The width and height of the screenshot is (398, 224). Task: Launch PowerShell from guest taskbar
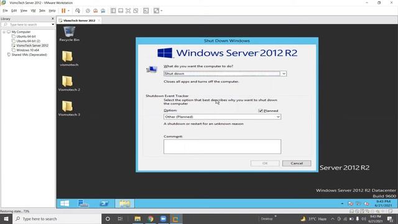tap(104, 203)
